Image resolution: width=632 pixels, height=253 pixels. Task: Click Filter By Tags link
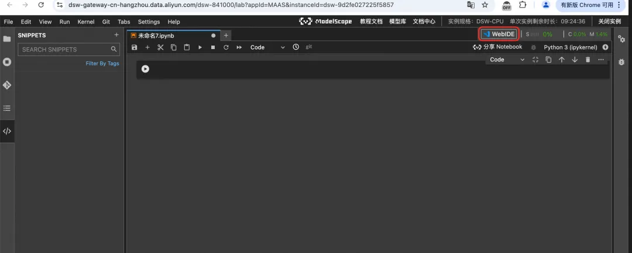pos(102,64)
